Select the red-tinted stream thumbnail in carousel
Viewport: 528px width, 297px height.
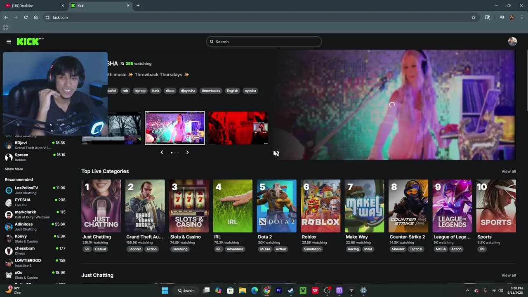point(238,128)
